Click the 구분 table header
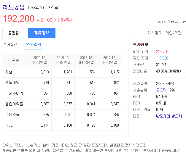Image resolution: width=186 pixels, height=153 pixels. [15, 60]
